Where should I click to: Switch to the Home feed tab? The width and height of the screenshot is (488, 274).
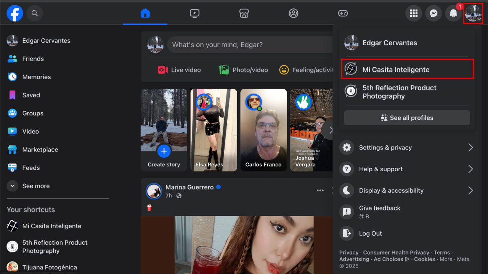[x=145, y=13]
